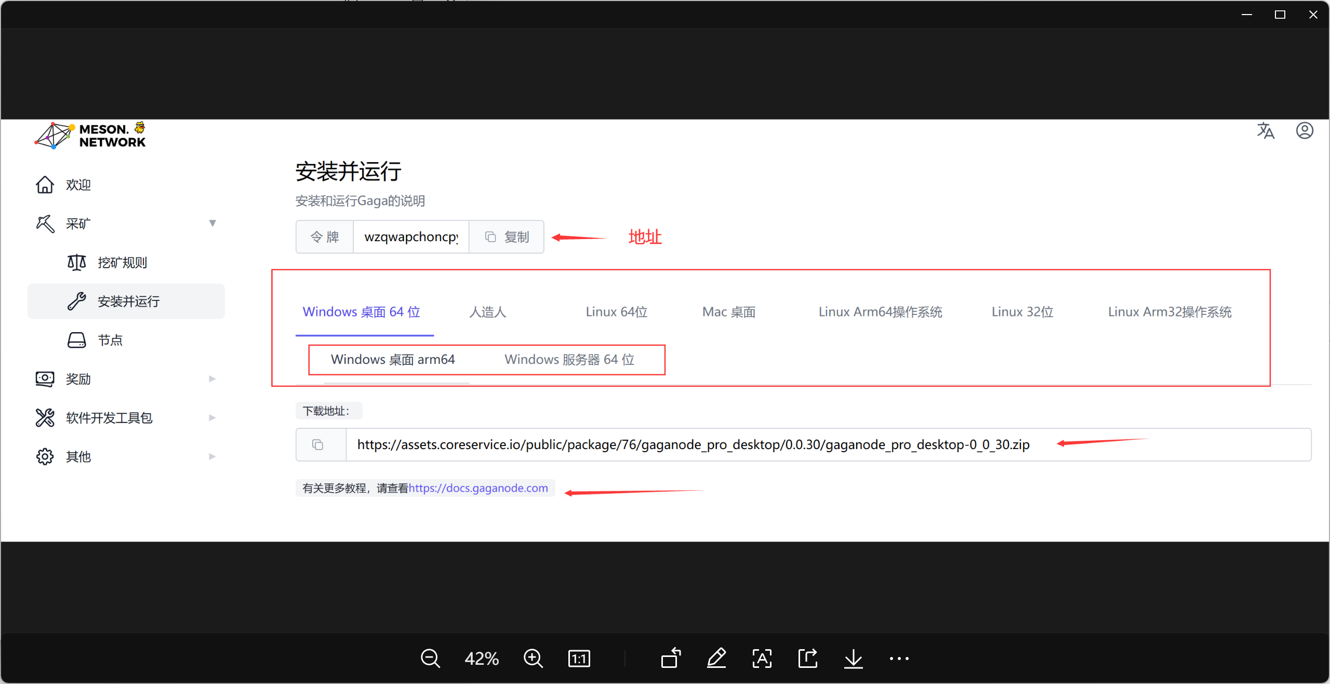Image resolution: width=1330 pixels, height=684 pixels.
Task: Open the language translation icon
Action: 1266,131
